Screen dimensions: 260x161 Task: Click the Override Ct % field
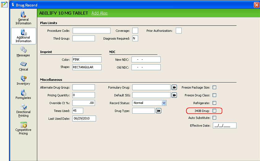pyautogui.click(x=84, y=103)
